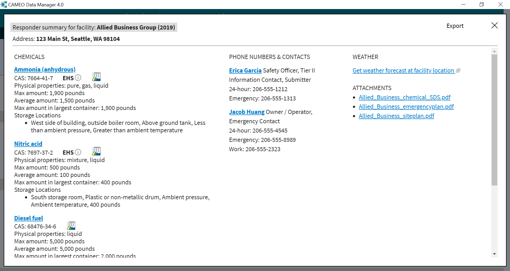Click the facility title Allied Business Group (2019)
The width and height of the screenshot is (510, 271).
point(136,27)
